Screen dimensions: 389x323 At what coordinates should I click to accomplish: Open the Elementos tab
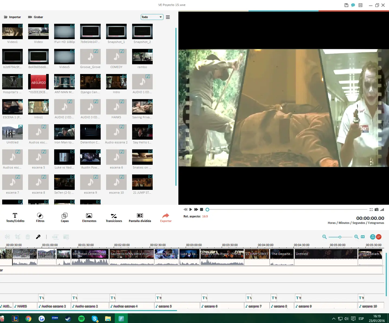[x=89, y=218]
